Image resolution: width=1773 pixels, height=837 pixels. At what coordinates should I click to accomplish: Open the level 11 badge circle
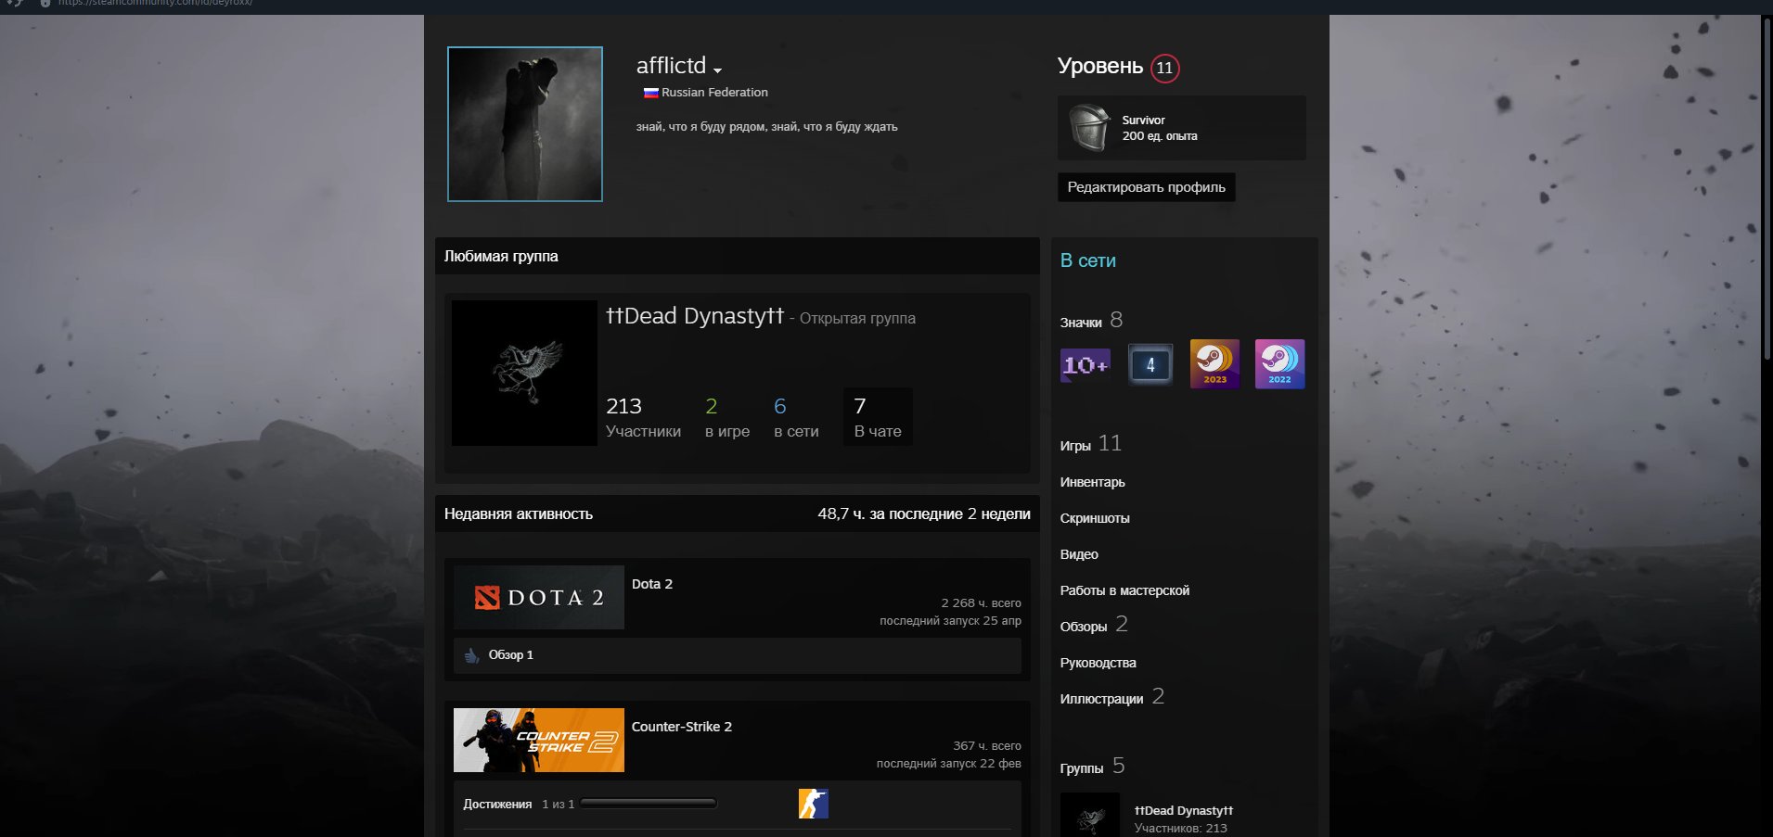coord(1164,68)
